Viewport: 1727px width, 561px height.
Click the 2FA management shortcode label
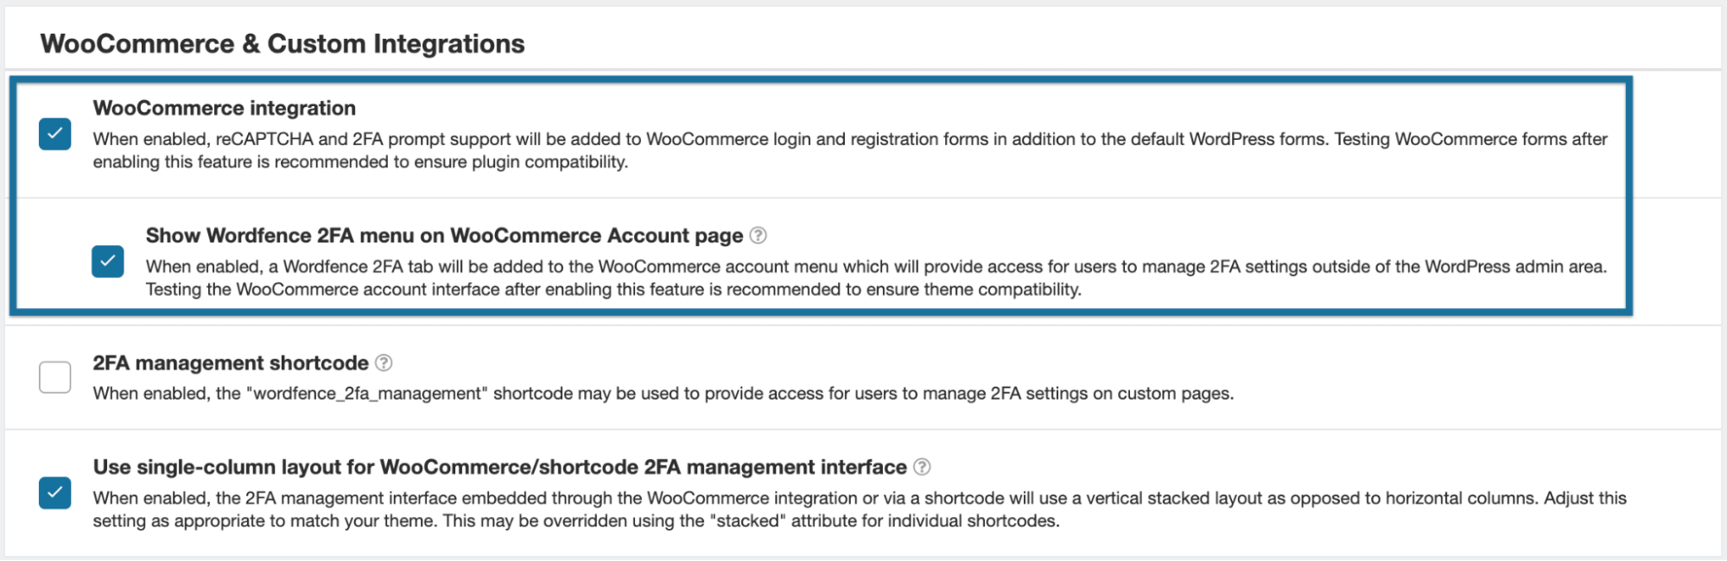[231, 363]
